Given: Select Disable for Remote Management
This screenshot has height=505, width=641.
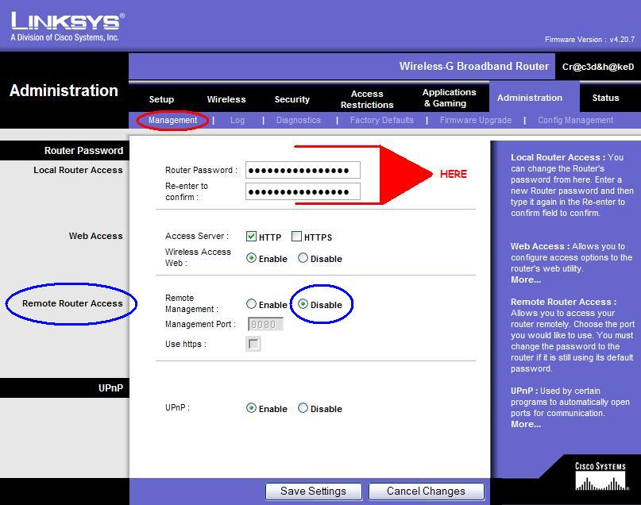Looking at the screenshot, I should coord(303,304).
